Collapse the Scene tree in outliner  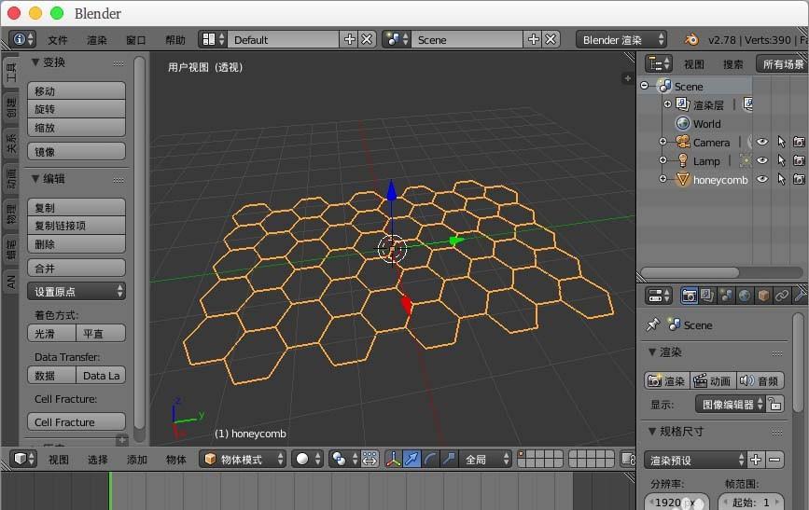[645, 86]
